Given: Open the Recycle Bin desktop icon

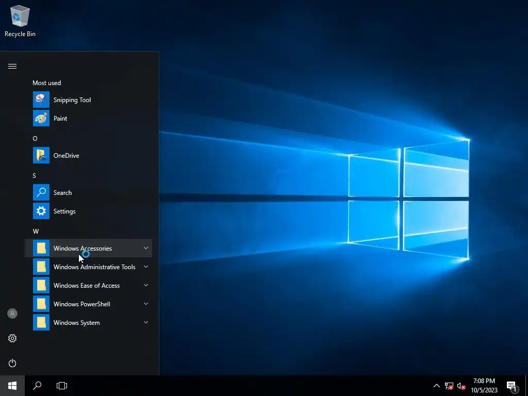Looking at the screenshot, I should pos(20,21).
